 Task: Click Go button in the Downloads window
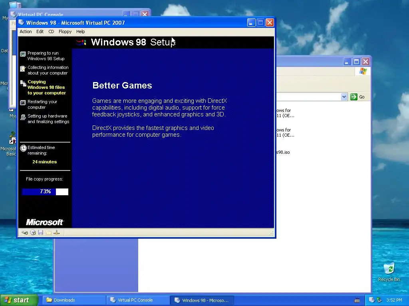[357, 97]
